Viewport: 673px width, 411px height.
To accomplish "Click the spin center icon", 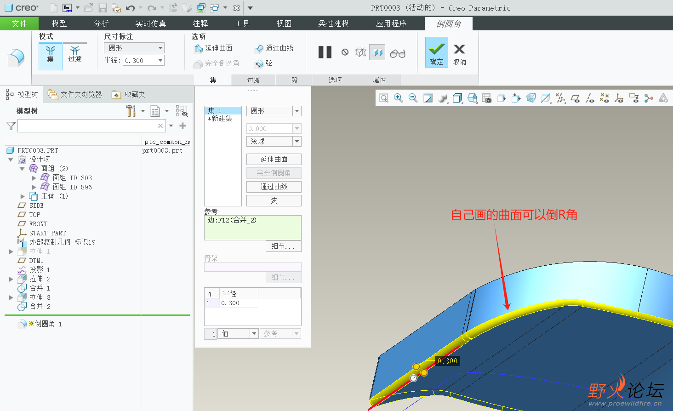I will (x=649, y=98).
